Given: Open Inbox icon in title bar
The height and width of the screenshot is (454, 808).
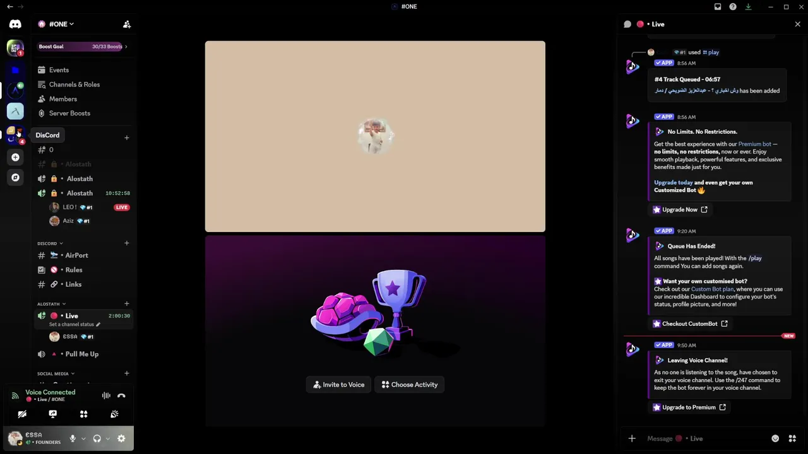Looking at the screenshot, I should tap(718, 7).
